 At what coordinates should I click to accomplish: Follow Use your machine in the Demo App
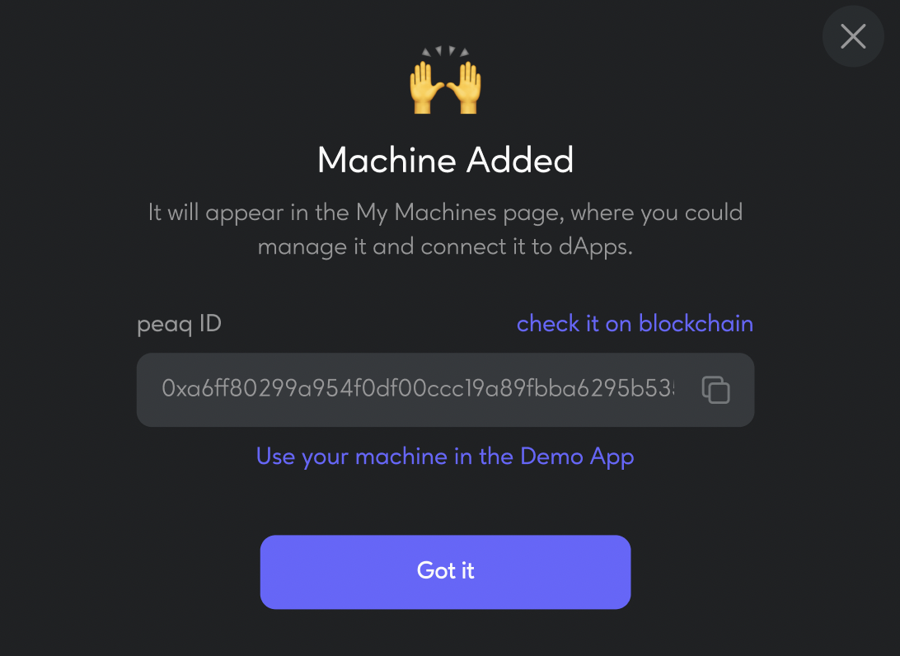[x=445, y=457]
